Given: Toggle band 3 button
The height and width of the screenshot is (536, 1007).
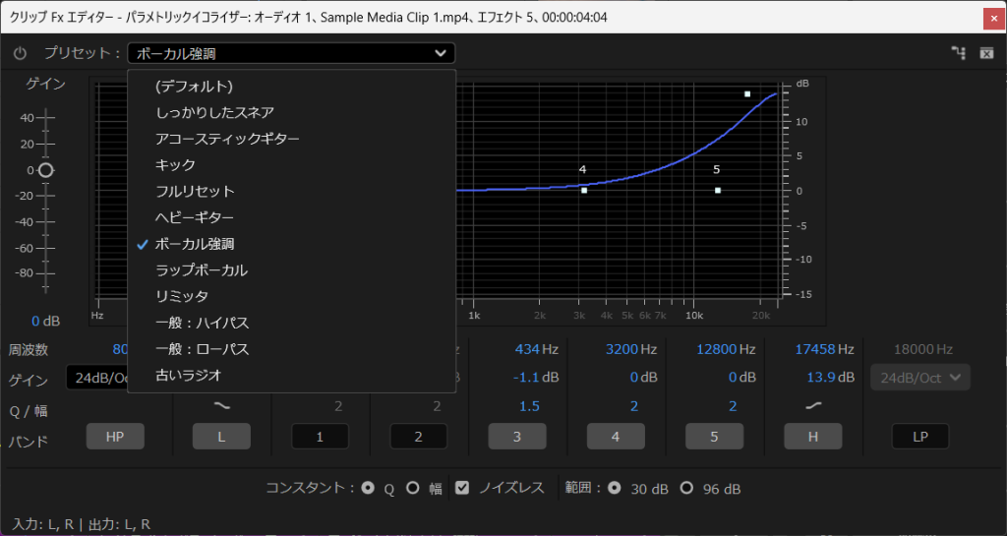Looking at the screenshot, I should point(517,437).
